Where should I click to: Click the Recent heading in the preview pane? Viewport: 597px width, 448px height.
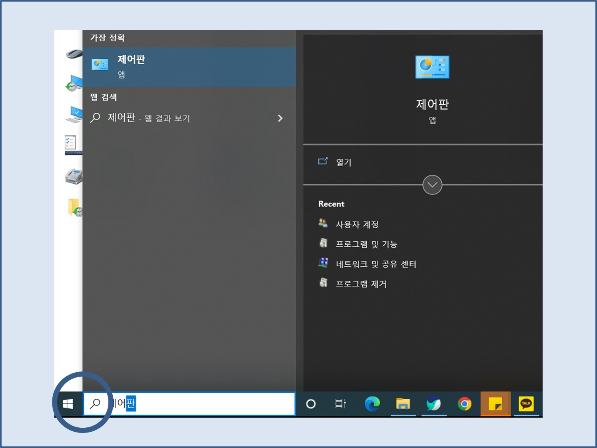331,204
